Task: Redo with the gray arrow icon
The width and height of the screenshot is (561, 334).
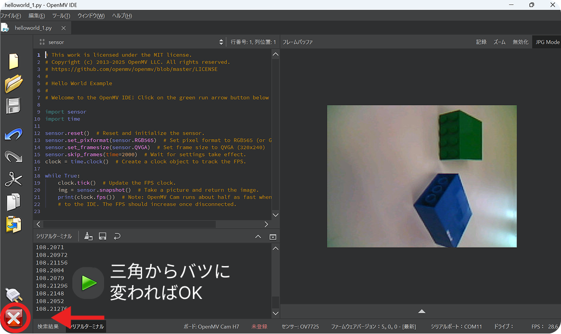Action: tap(14, 156)
